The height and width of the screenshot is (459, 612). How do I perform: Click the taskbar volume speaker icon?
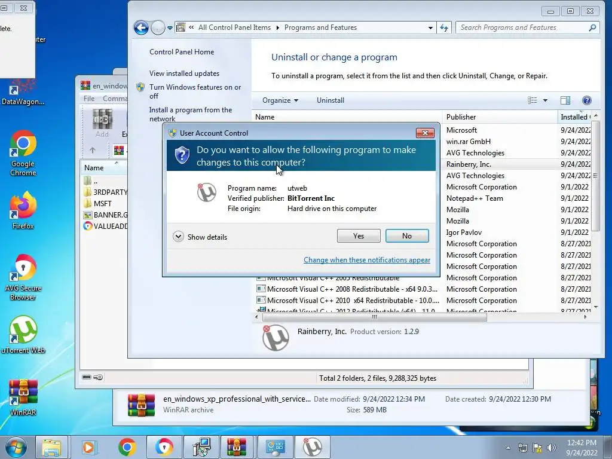click(x=552, y=448)
